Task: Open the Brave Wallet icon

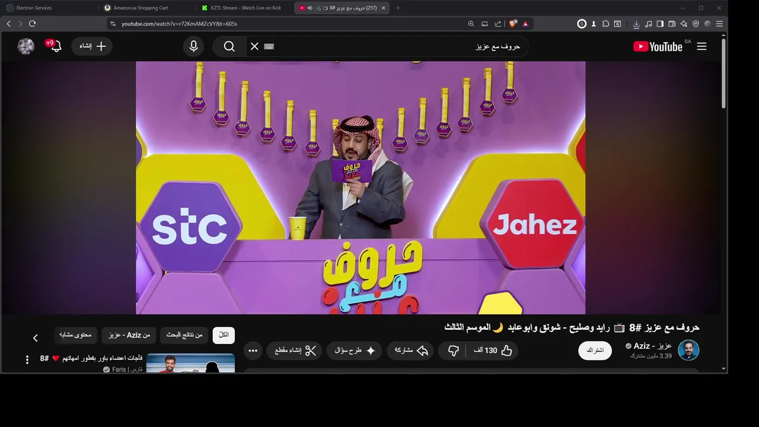Action: (672, 24)
